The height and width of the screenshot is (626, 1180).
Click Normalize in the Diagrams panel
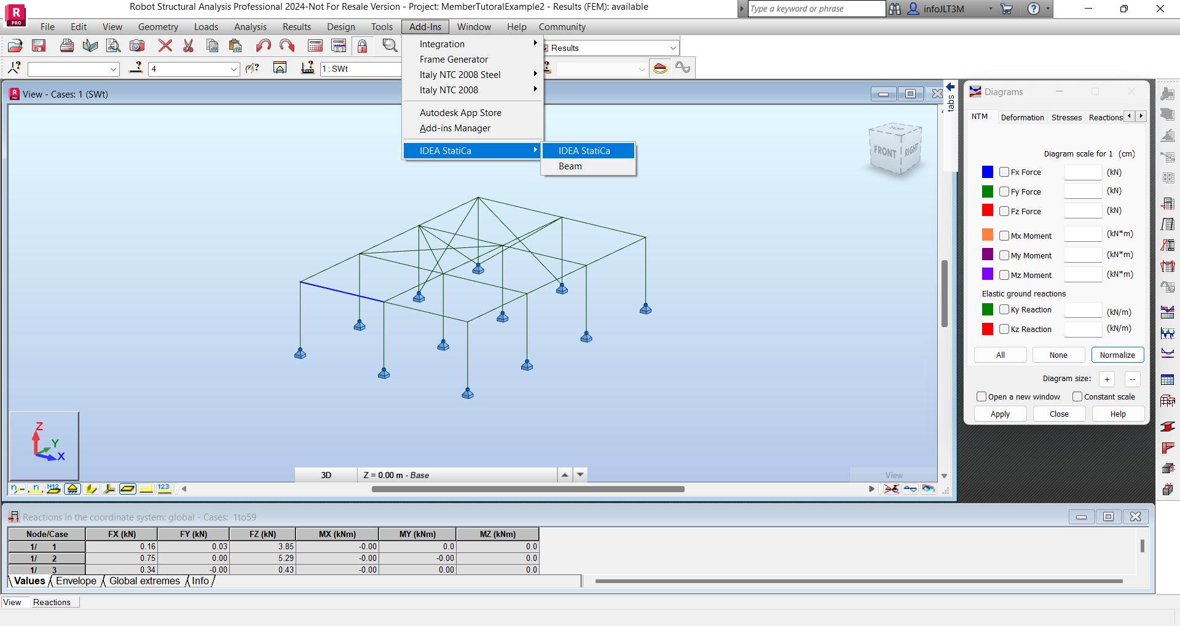pos(1117,354)
